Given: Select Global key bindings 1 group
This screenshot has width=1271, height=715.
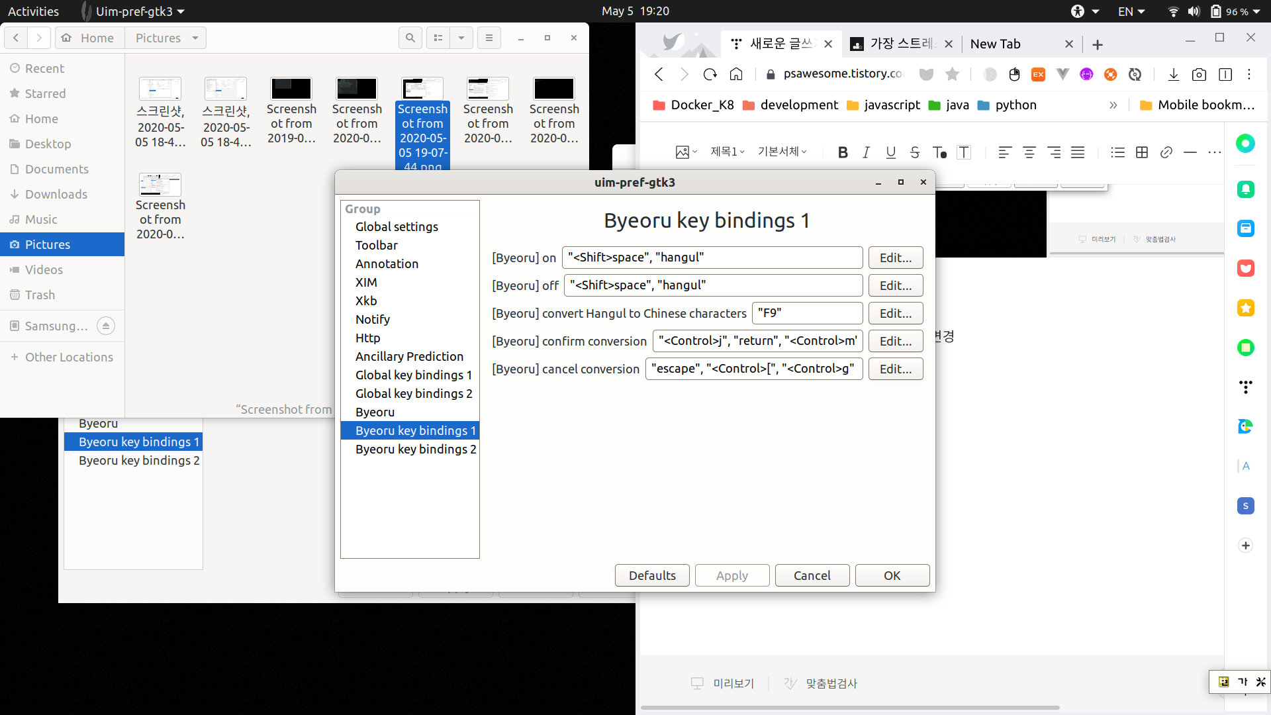Looking at the screenshot, I should [413, 375].
